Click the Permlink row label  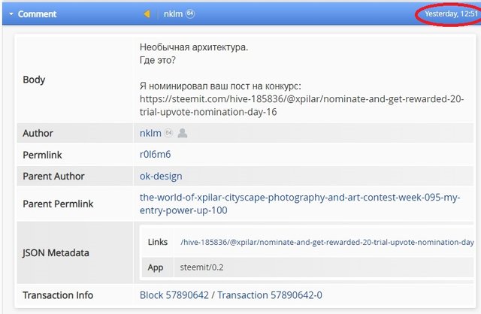[42, 155]
